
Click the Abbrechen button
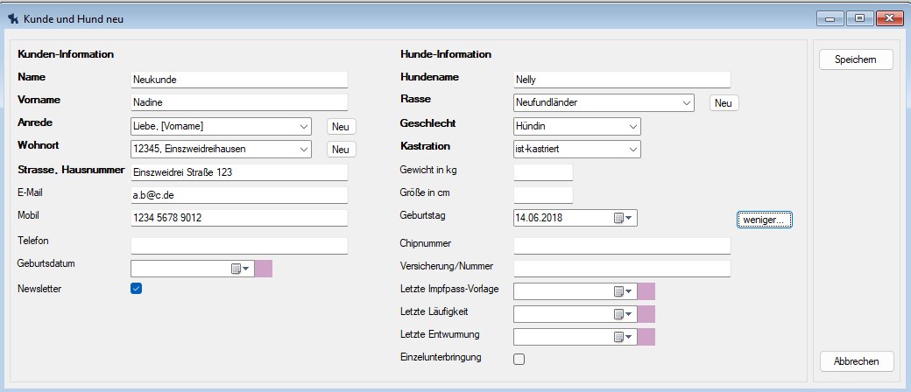click(x=856, y=361)
